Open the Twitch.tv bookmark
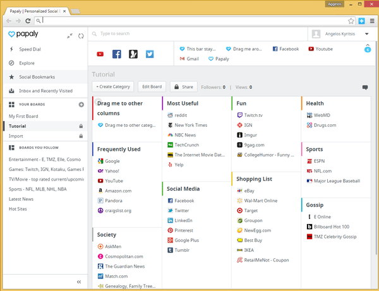The height and width of the screenshot is (291, 379). tap(250, 115)
